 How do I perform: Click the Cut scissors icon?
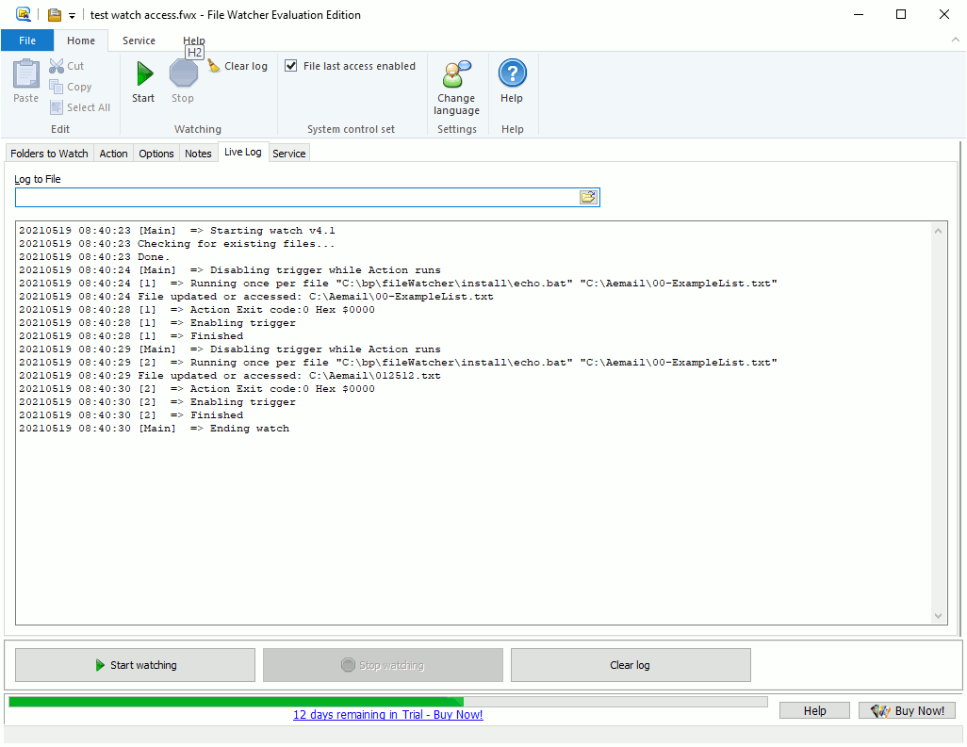click(x=57, y=66)
